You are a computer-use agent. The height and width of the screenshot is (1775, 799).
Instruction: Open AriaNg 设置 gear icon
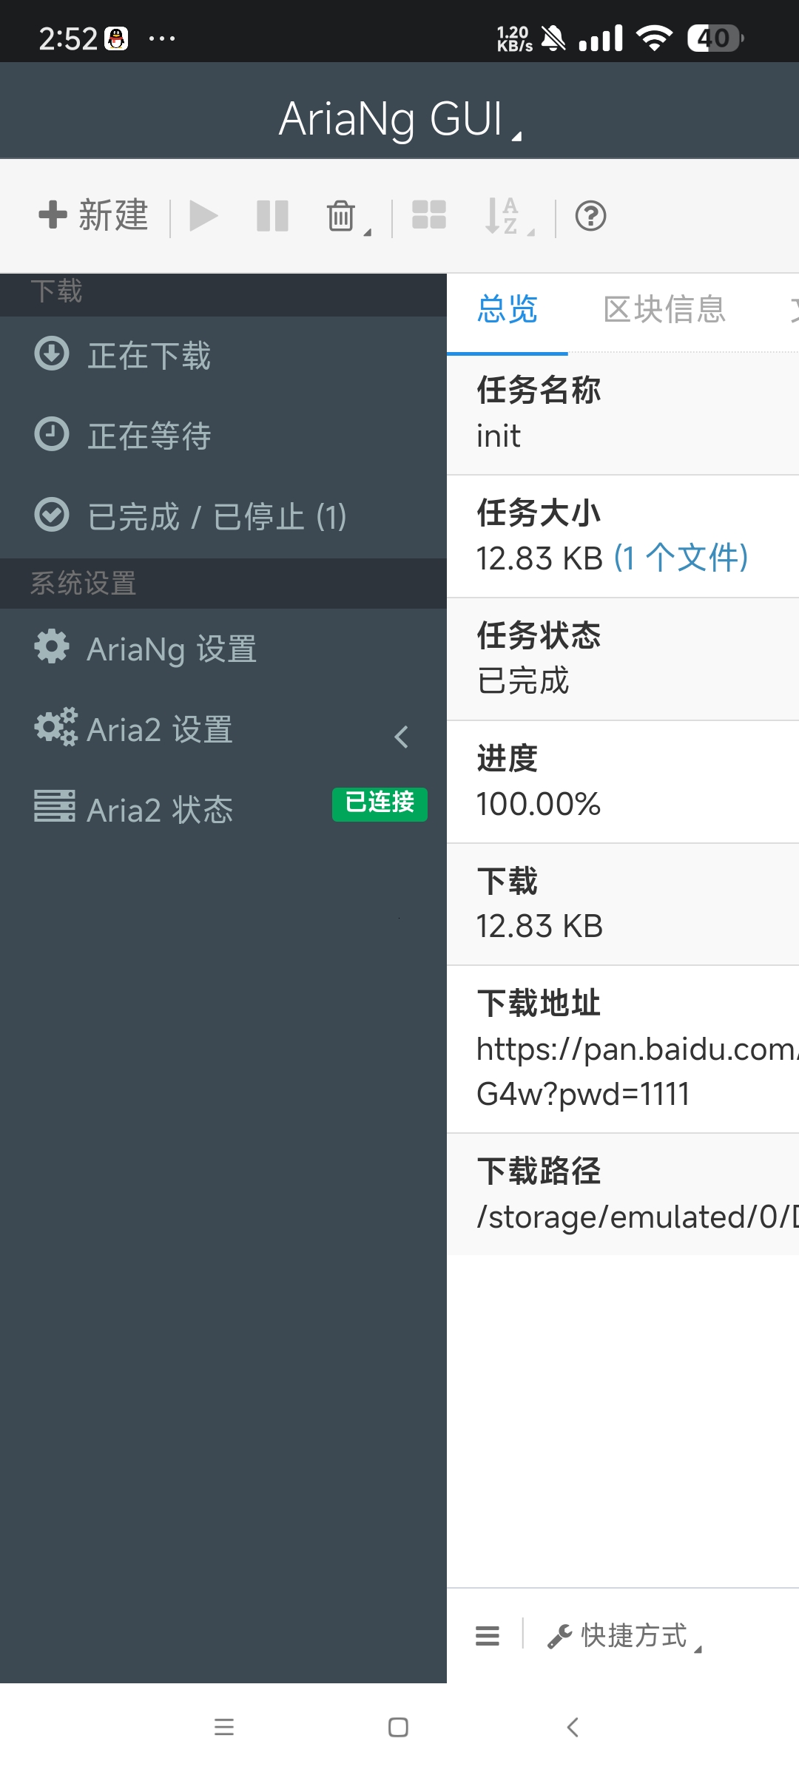[52, 647]
